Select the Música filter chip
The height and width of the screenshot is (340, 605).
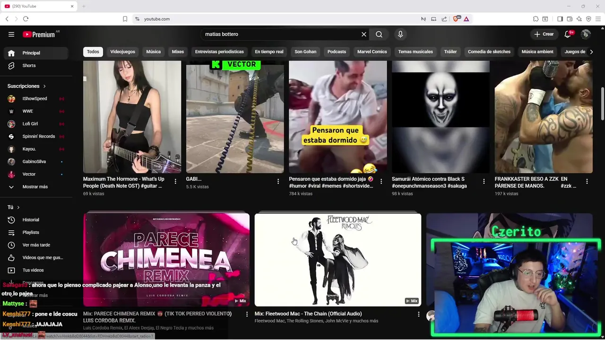click(x=153, y=51)
